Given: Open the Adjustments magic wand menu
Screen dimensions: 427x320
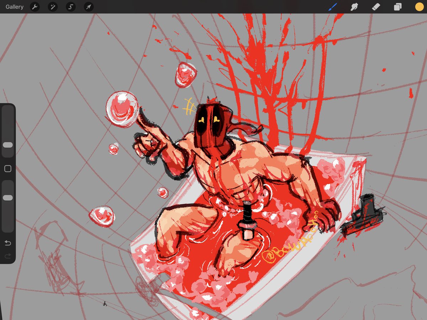Looking at the screenshot, I should pyautogui.click(x=53, y=7).
